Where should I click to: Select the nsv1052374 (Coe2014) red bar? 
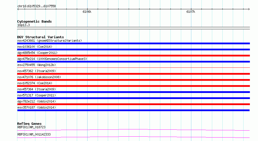click(x=133, y=86)
